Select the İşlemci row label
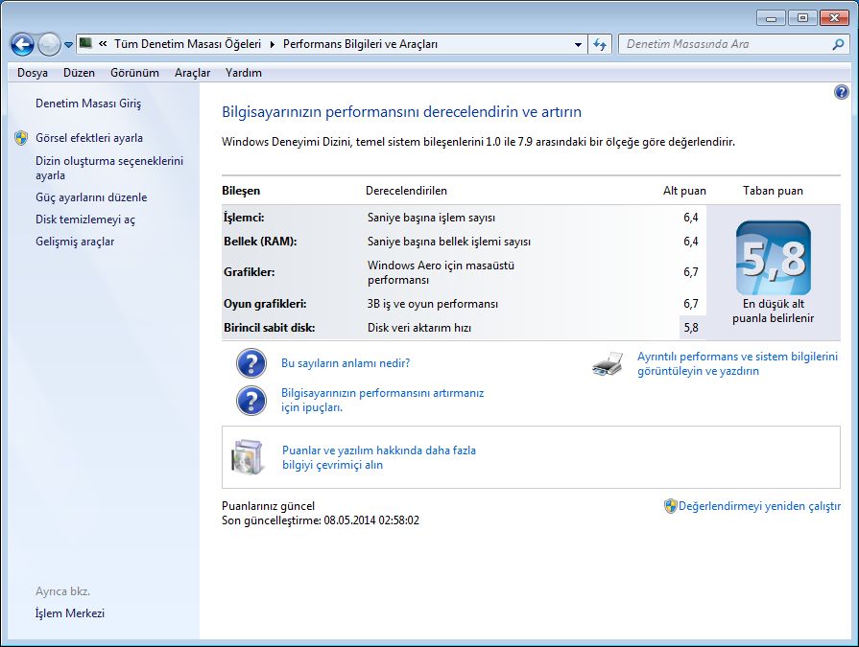The image size is (859, 647). pyautogui.click(x=244, y=218)
